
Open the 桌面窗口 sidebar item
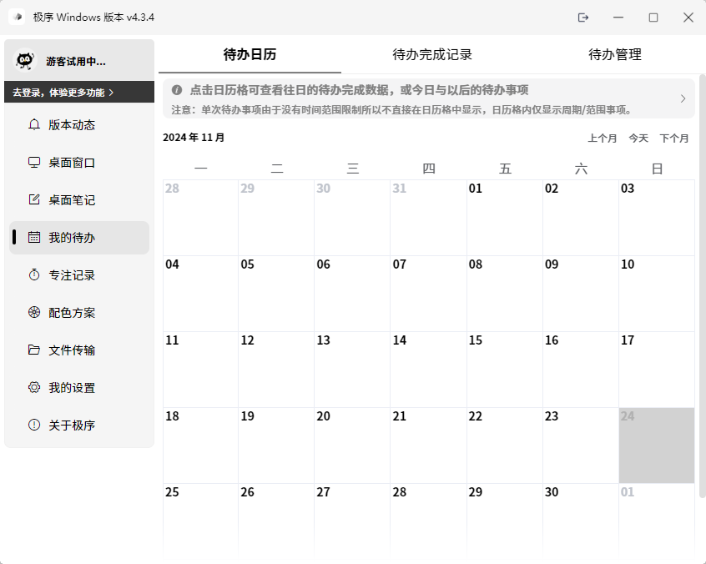79,163
